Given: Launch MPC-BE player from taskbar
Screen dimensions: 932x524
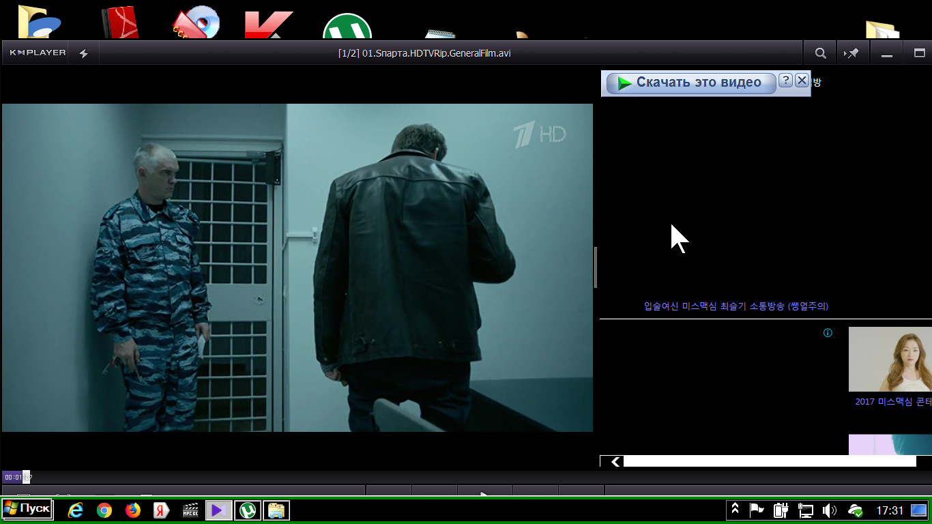Looking at the screenshot, I should 190,510.
